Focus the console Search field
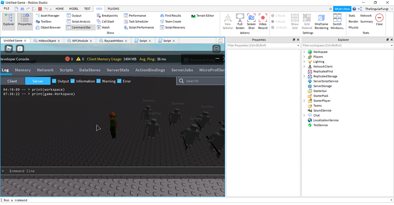The image size is (394, 205). click(x=201, y=81)
